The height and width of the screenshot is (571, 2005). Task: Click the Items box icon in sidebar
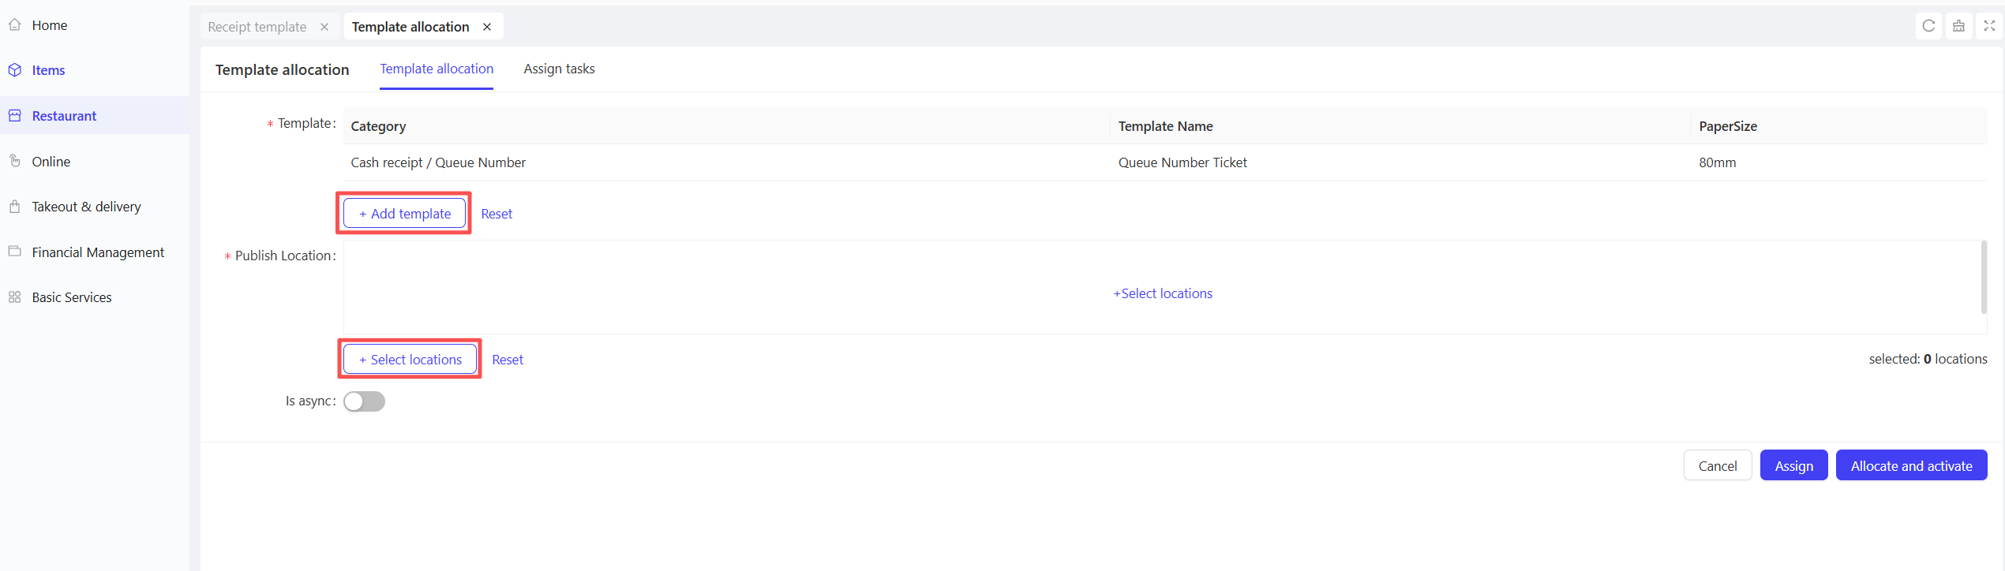(14, 70)
